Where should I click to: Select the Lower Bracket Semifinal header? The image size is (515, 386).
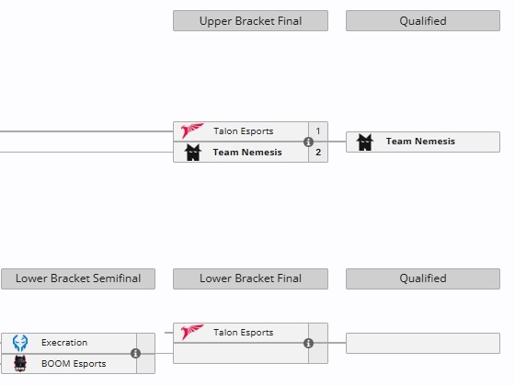(x=78, y=278)
